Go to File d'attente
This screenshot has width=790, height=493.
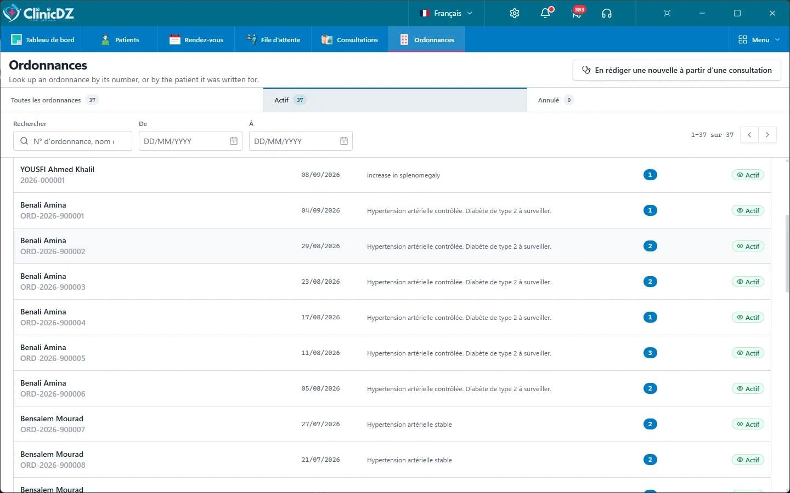273,39
